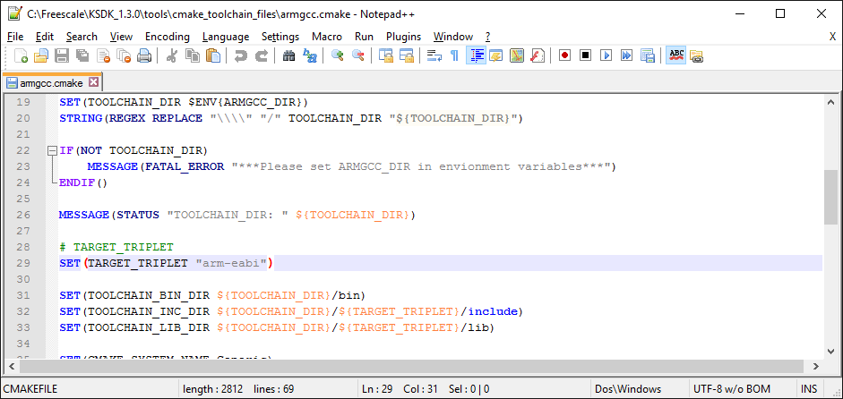Toggle the indent guide toolbar button
This screenshot has height=399, width=843.
(x=476, y=55)
